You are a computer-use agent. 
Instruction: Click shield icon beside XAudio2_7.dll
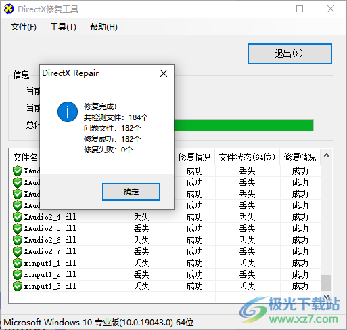pyautogui.click(x=18, y=251)
